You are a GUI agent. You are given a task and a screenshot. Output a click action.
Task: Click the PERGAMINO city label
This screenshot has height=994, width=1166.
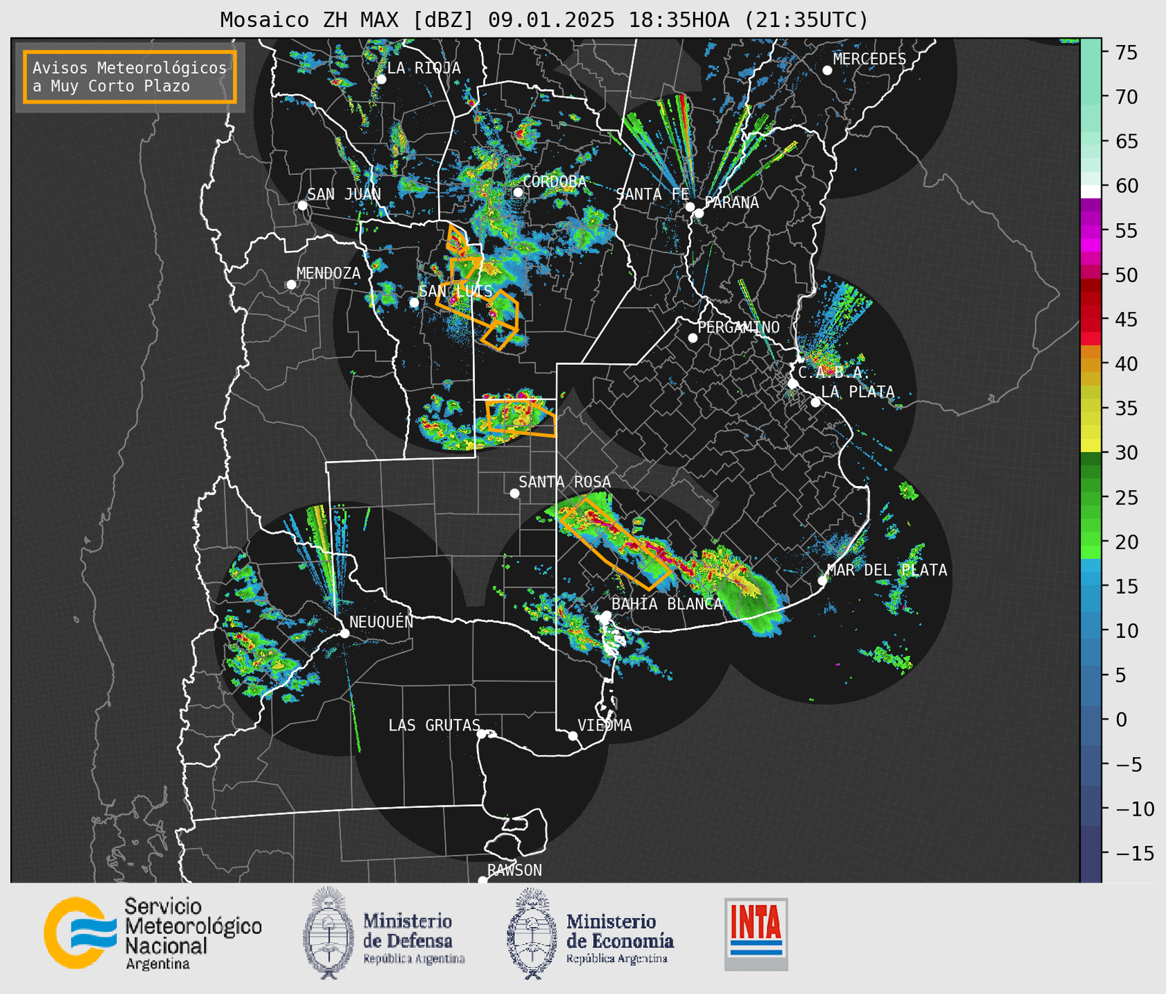(739, 327)
